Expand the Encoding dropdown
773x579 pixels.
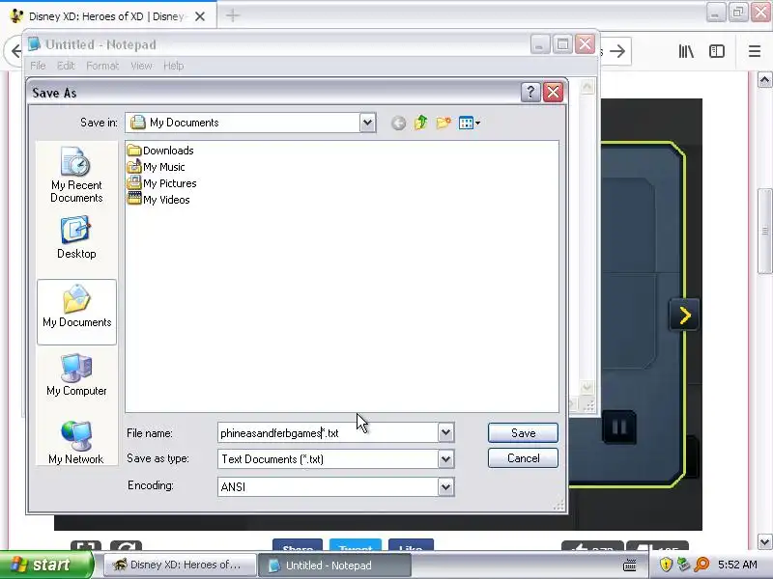click(445, 487)
